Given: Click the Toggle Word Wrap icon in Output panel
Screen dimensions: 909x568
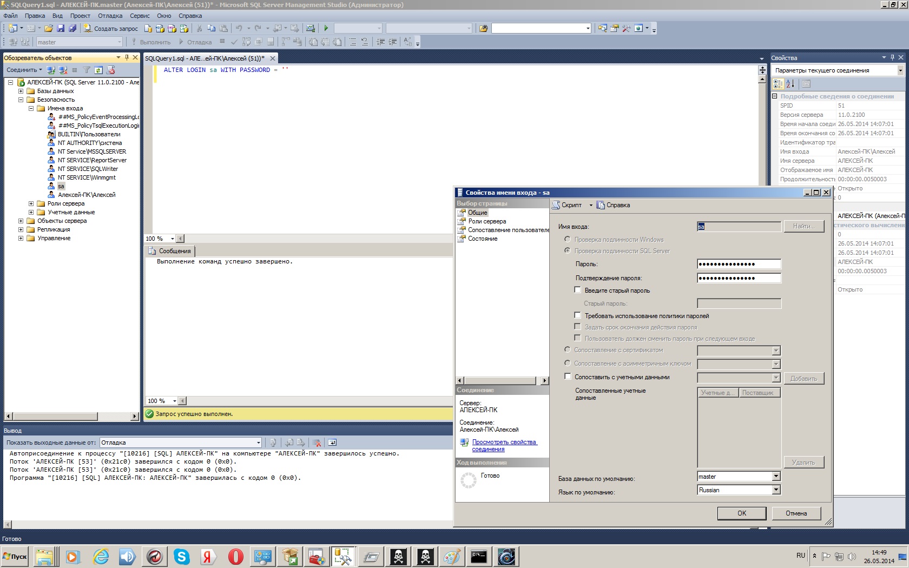Looking at the screenshot, I should (332, 442).
